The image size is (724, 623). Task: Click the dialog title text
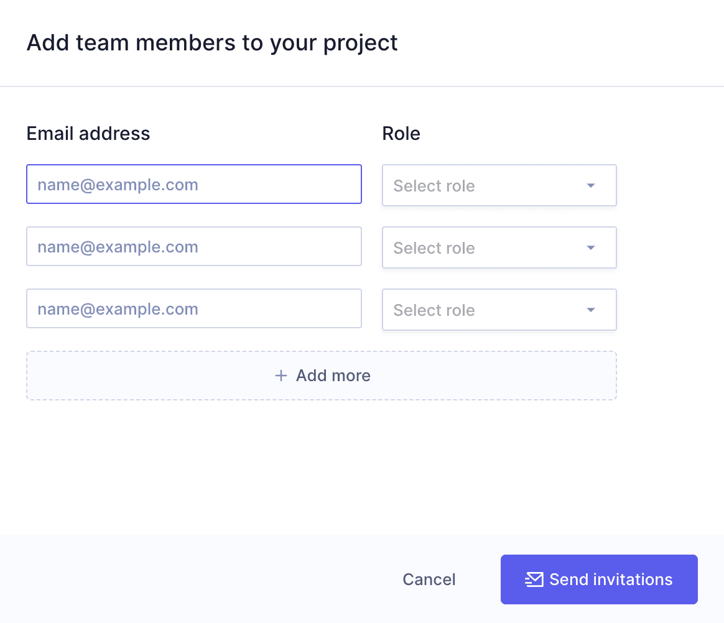pos(212,42)
